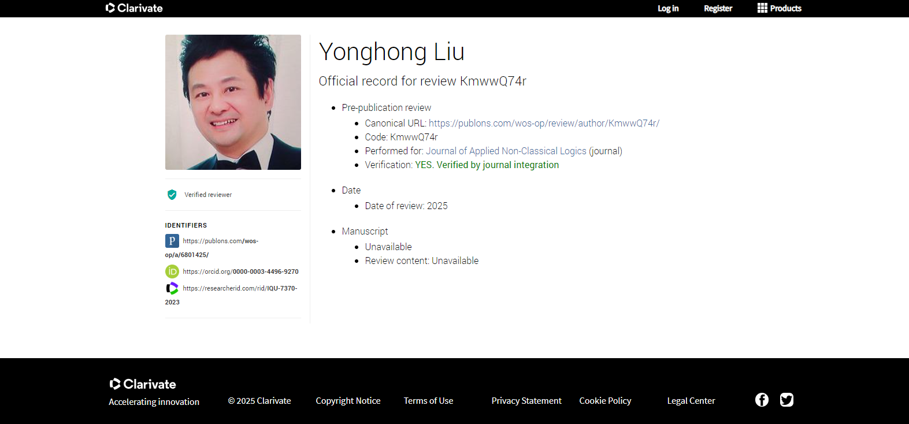
Task: Click the Yonghong Liu name heading
Action: [392, 52]
